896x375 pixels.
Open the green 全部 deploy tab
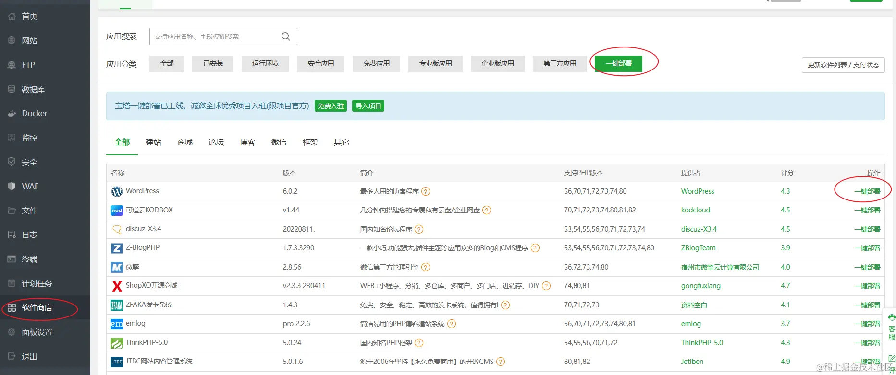[x=122, y=142]
